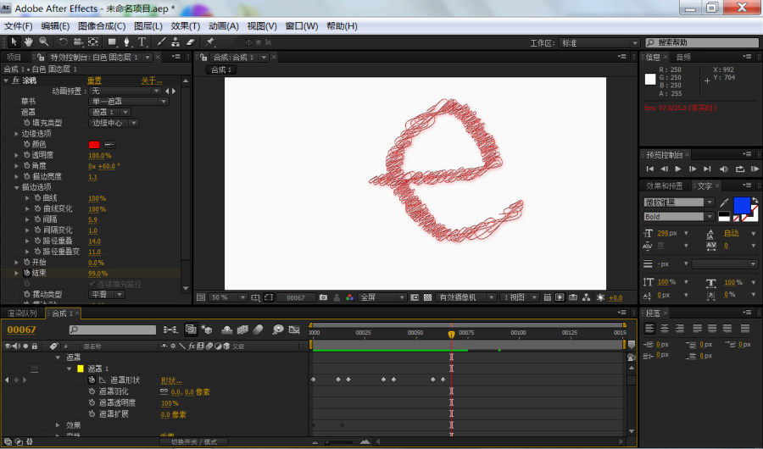The image size is (763, 449).
Task: Open the 工作区 标准 workspace dropdown
Action: coord(599,43)
